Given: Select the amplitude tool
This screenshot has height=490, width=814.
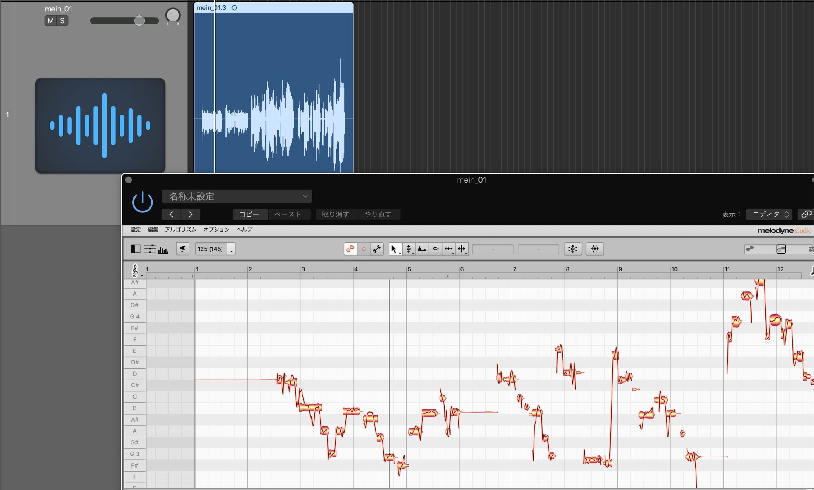Looking at the screenshot, I should click(436, 249).
